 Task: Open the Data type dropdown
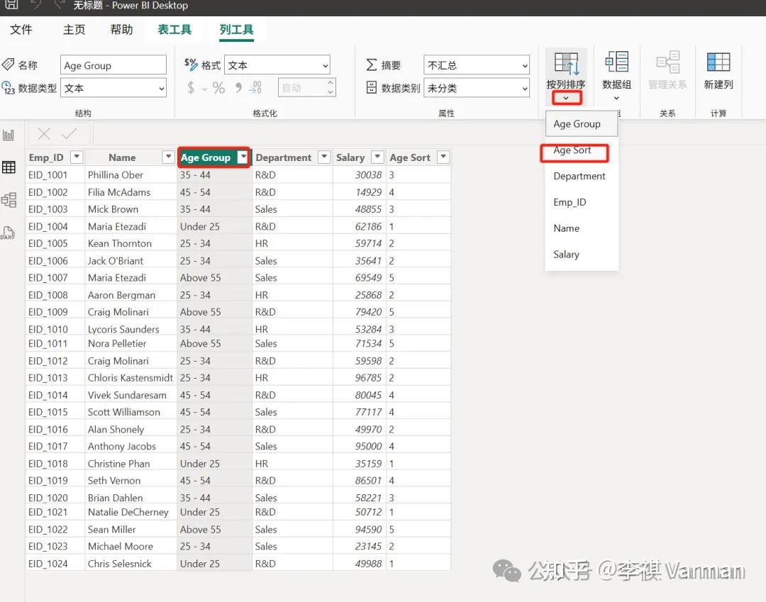click(x=113, y=88)
